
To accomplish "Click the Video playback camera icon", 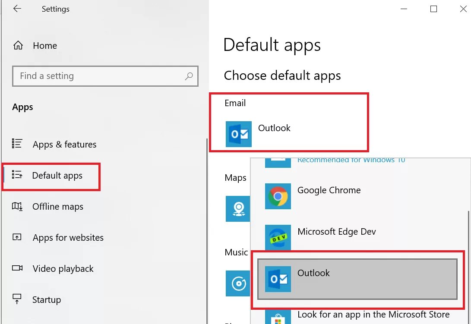I will (17, 268).
